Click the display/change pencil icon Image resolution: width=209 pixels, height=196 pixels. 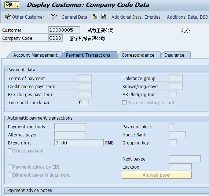point(54,17)
